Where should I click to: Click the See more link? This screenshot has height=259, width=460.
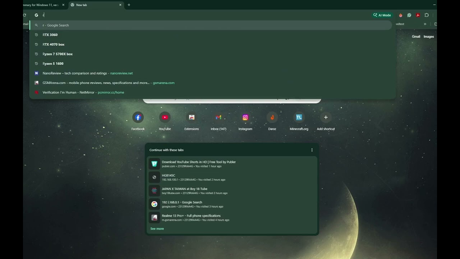(157, 229)
